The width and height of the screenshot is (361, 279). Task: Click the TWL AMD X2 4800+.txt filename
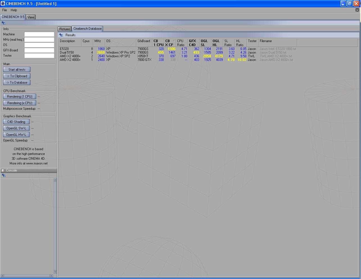pyautogui.click(x=276, y=56)
